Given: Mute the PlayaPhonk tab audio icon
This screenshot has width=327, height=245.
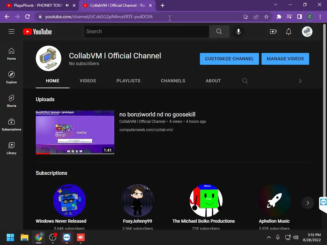Looking at the screenshot, I should pos(67,5).
